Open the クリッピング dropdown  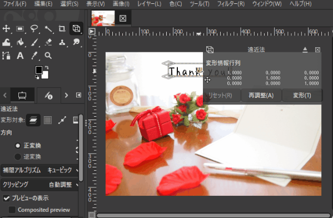(39, 185)
